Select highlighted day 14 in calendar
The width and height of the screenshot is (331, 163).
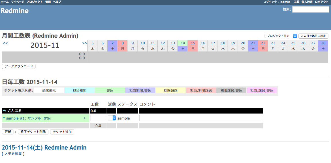183,43
